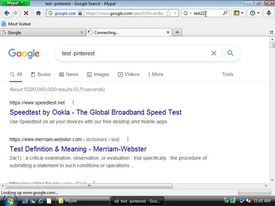
Task: Submit search with the blue magnifier
Action: 230,53
